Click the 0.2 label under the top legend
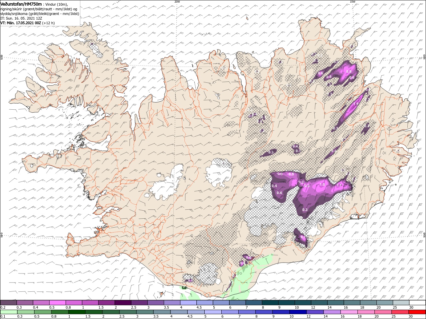426x319 pixels. coord(2,307)
